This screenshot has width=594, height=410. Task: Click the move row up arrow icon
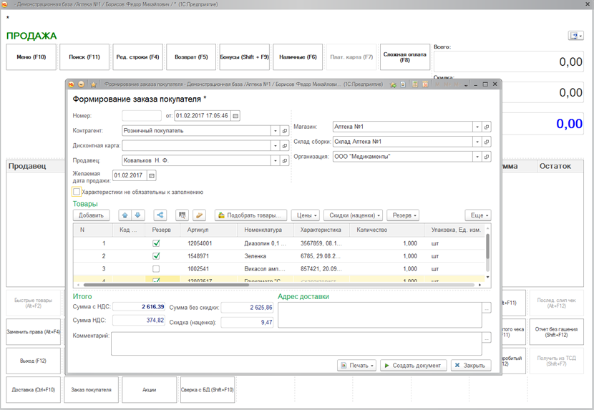click(x=125, y=215)
